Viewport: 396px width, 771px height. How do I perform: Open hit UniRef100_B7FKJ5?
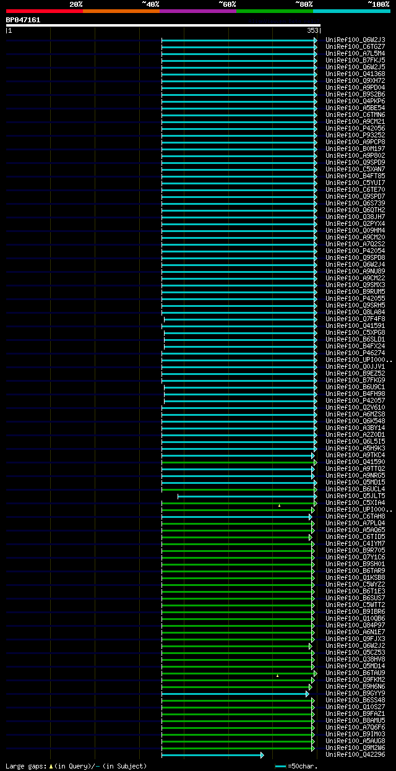(355, 60)
